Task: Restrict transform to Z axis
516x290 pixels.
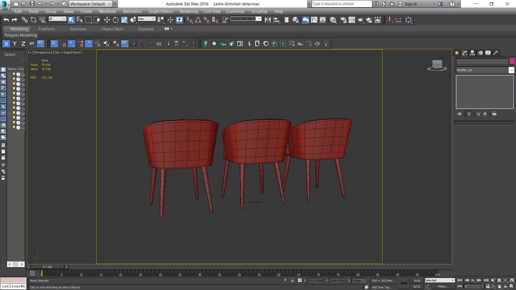Action: 23,44
